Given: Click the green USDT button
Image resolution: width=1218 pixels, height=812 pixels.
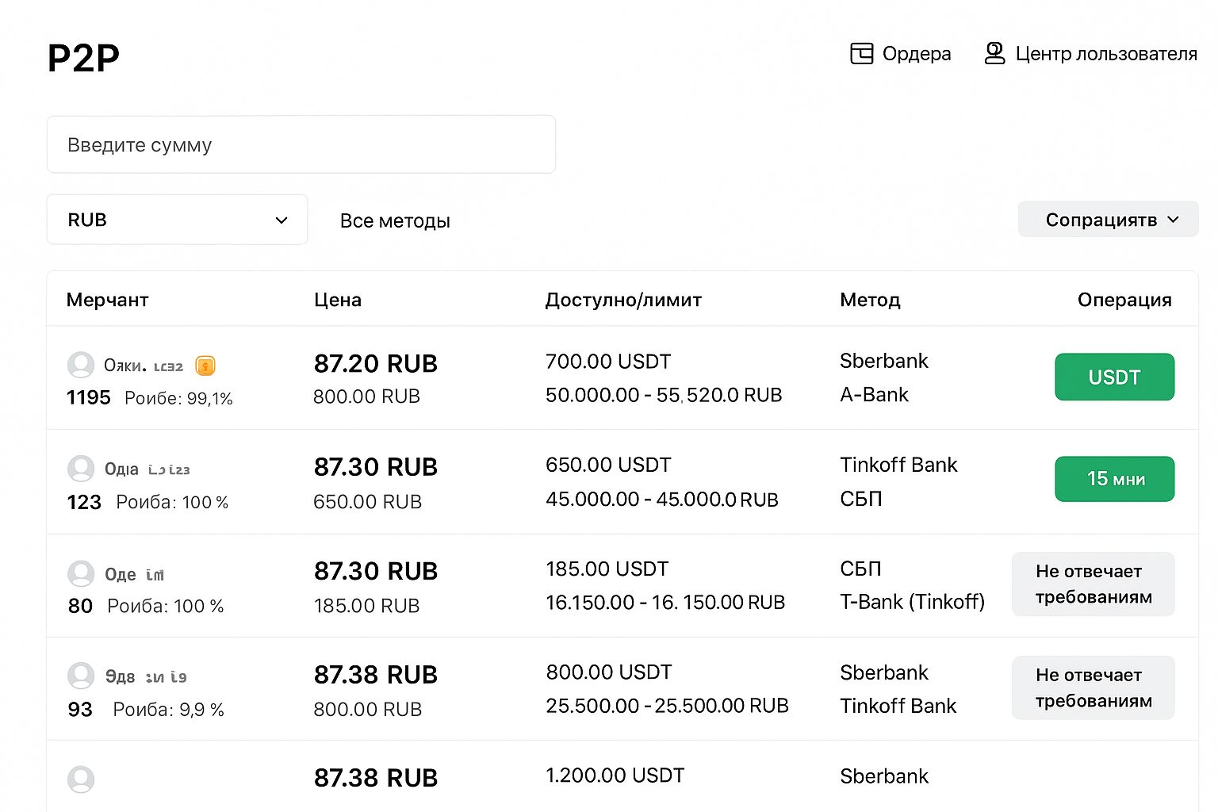Looking at the screenshot, I should tap(1114, 377).
